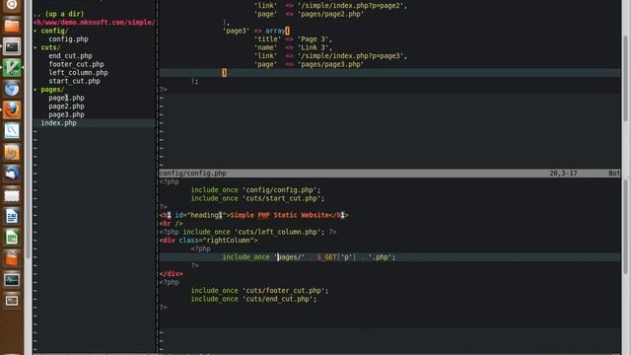Image resolution: width=631 pixels, height=355 pixels.
Task: Select page1.php in the tree
Action: pyautogui.click(x=66, y=98)
